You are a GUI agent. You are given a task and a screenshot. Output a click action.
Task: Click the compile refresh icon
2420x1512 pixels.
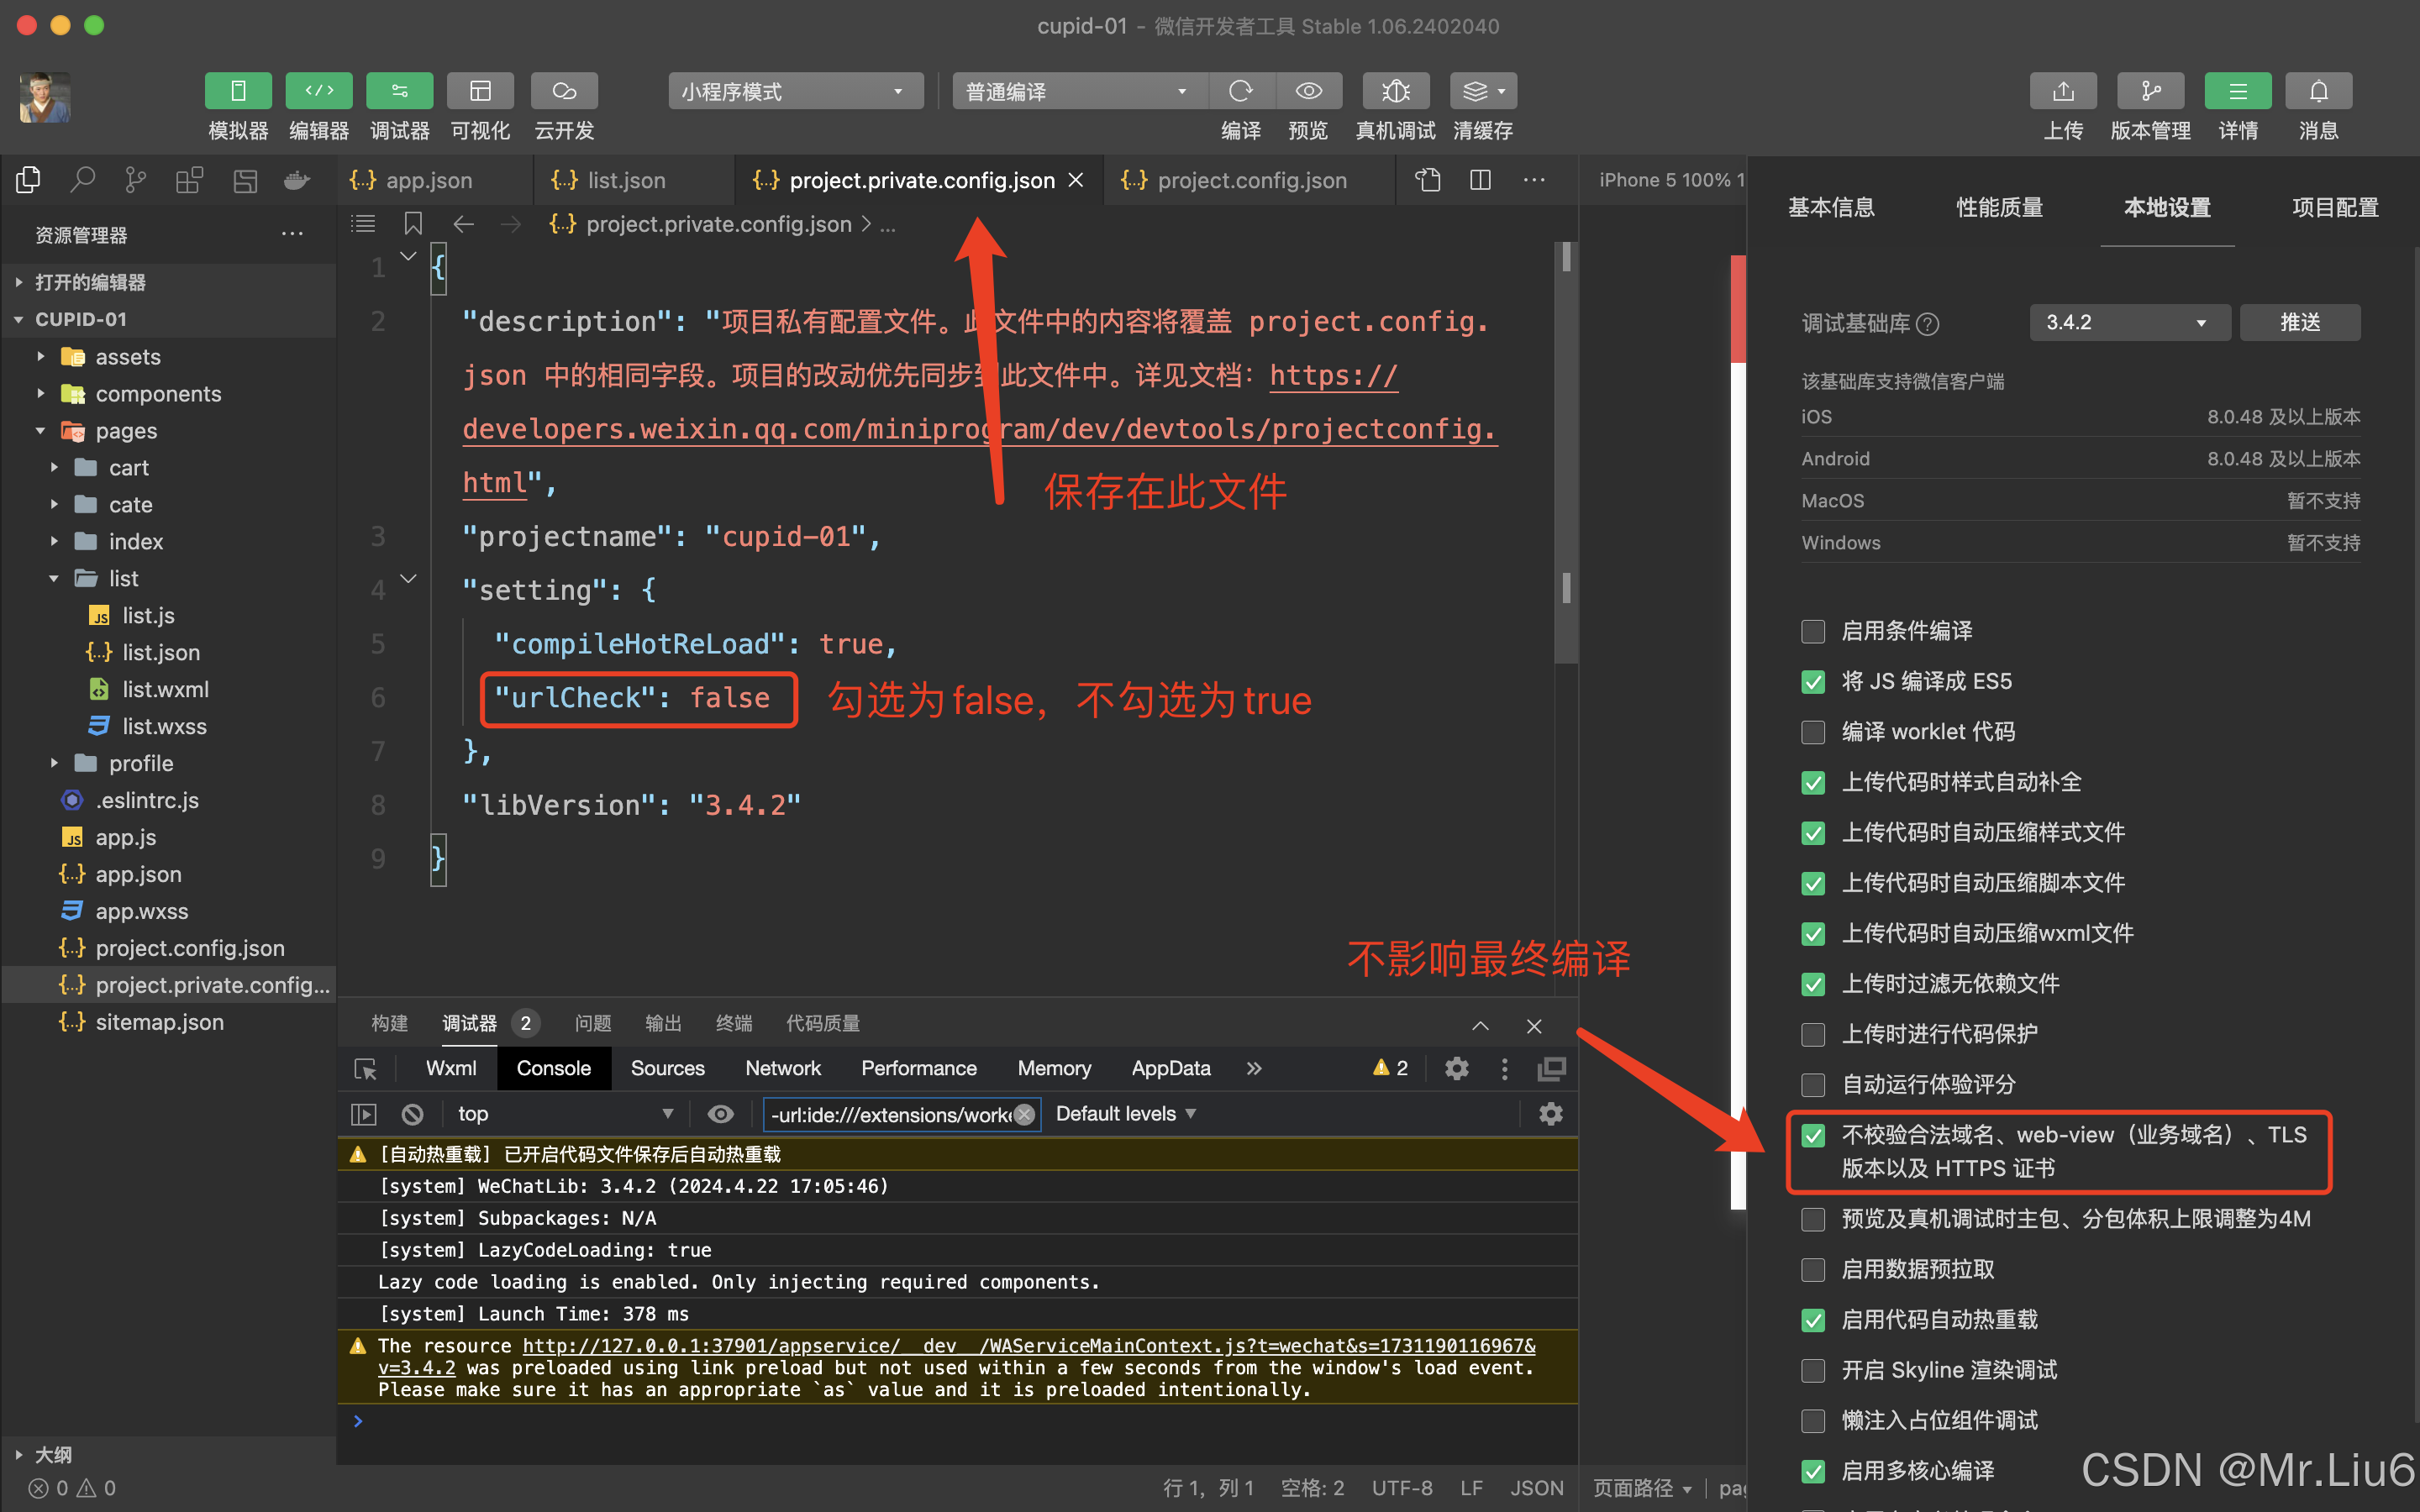click(x=1241, y=91)
